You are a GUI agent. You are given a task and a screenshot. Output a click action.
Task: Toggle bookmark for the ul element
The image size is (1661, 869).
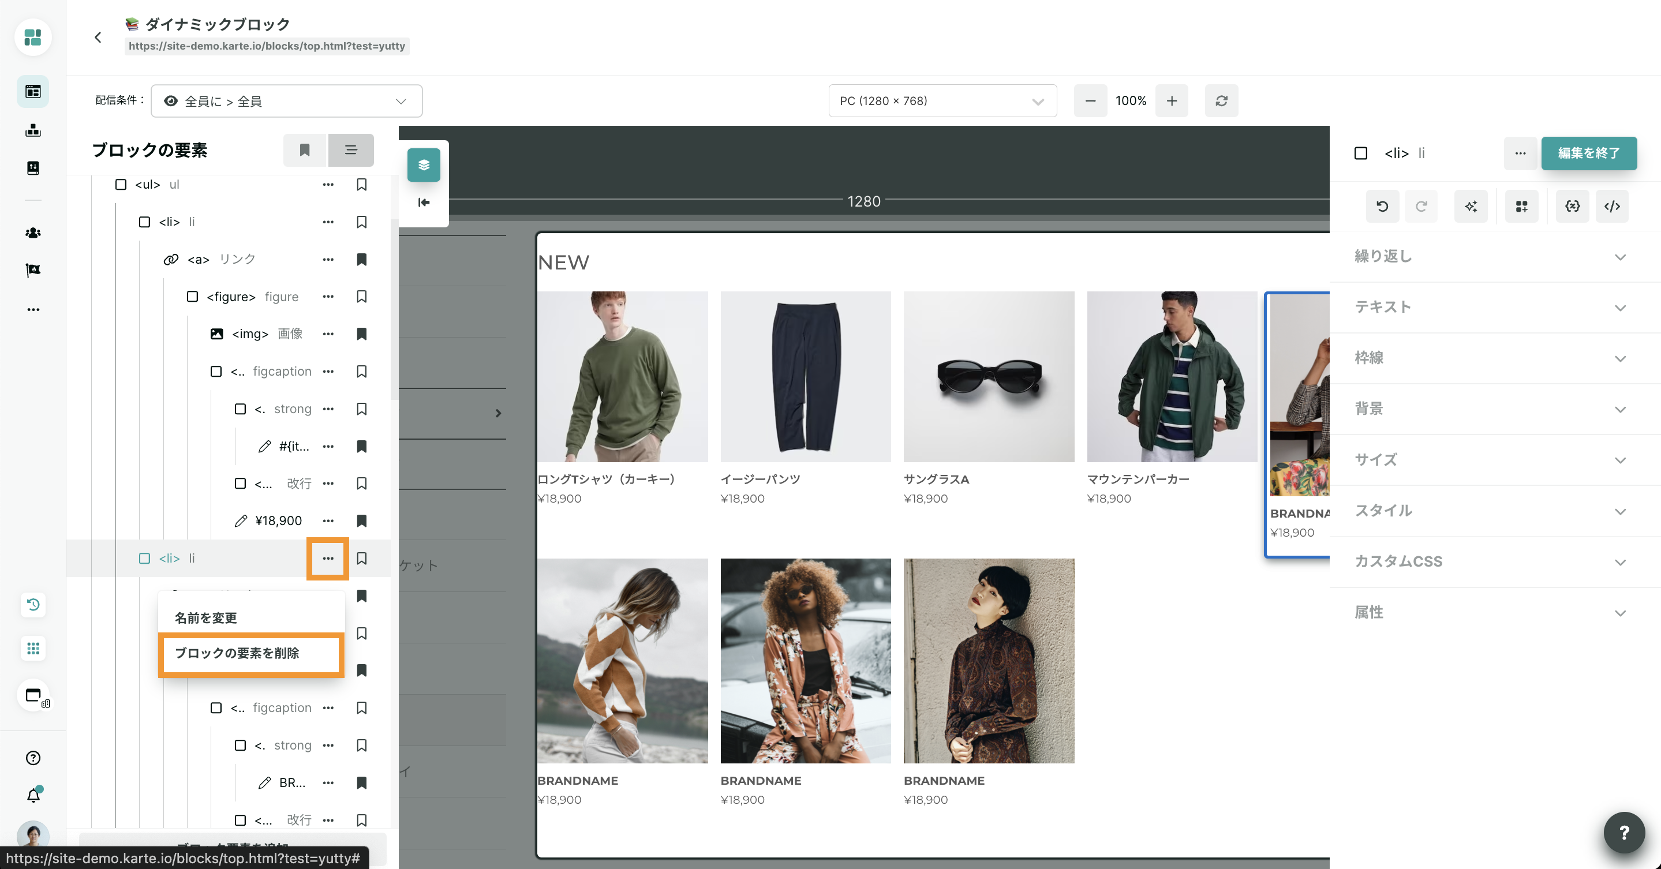[x=362, y=185]
